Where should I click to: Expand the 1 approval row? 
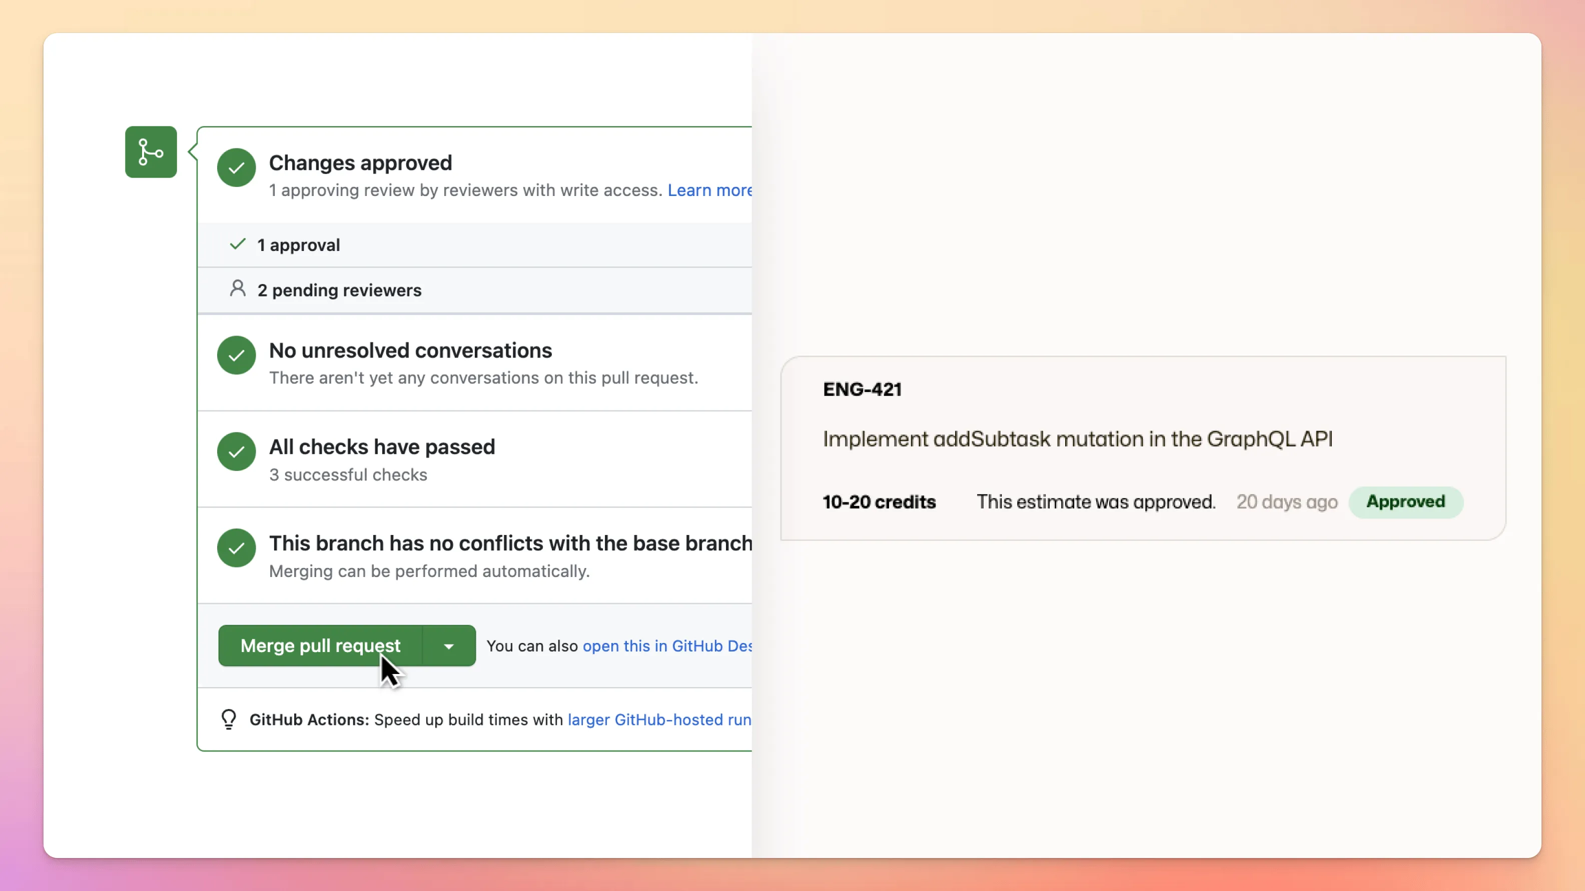point(299,244)
